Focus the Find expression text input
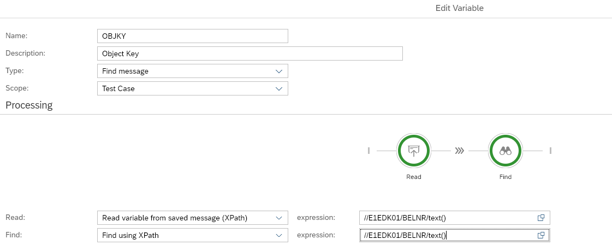The height and width of the screenshot is (251, 612). point(447,235)
